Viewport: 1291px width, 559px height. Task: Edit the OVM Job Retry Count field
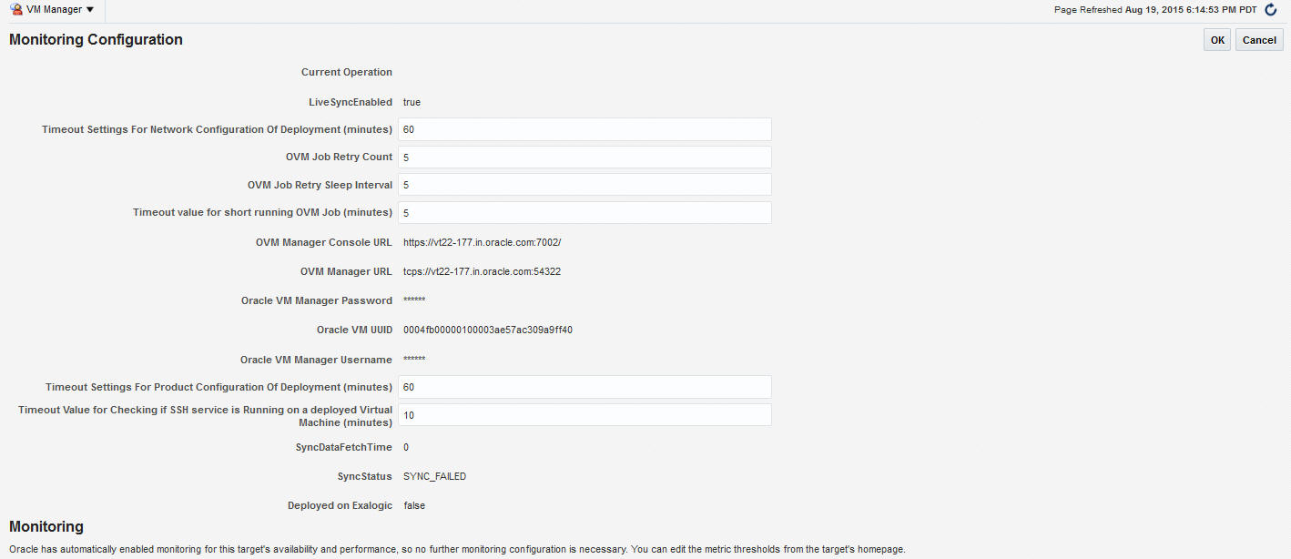(585, 157)
